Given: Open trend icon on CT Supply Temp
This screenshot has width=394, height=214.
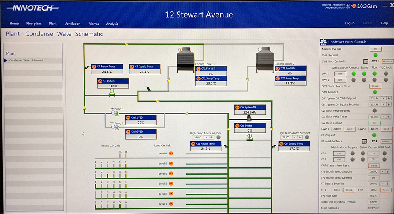Looking at the screenshot, I should (x=132, y=67).
